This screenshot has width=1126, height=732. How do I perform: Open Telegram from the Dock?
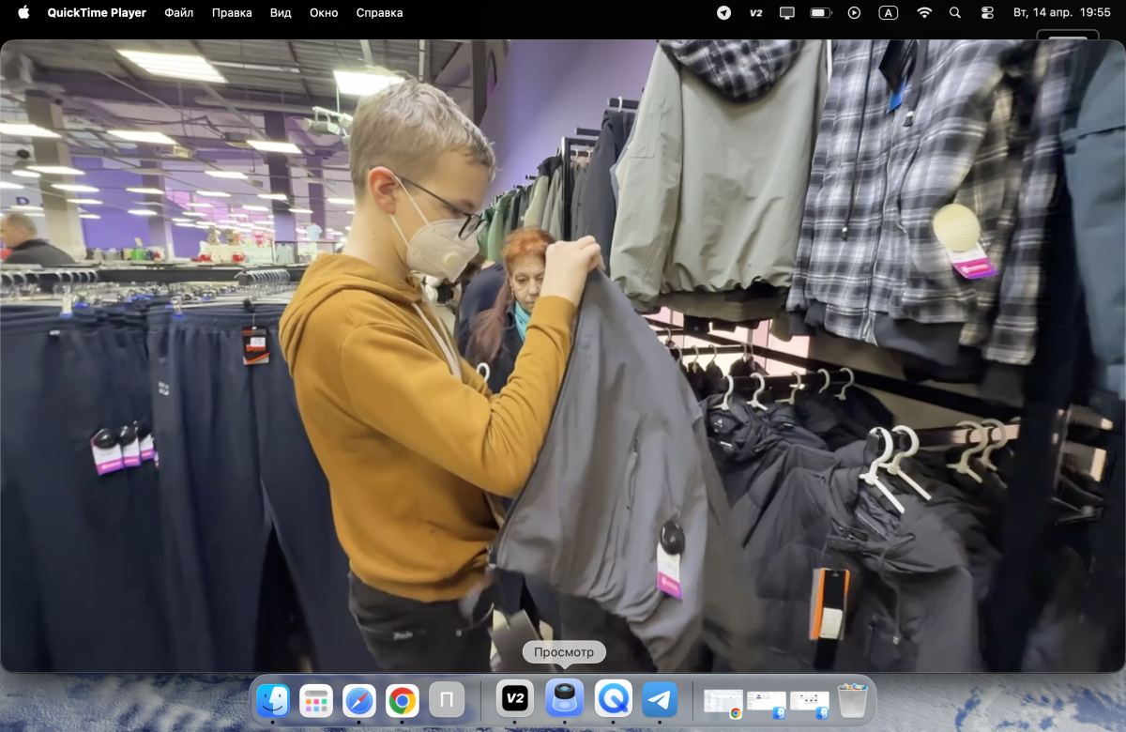coord(661,700)
